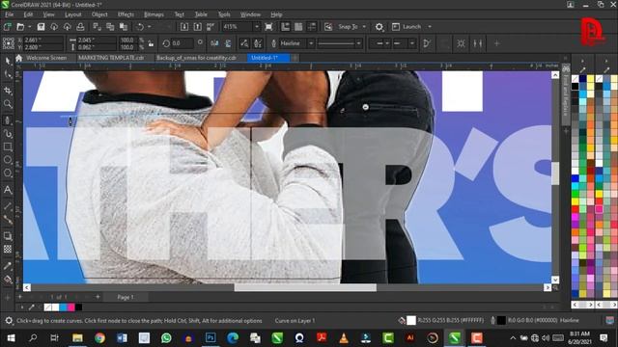Open the end arrowhead dropdown

(x=412, y=43)
